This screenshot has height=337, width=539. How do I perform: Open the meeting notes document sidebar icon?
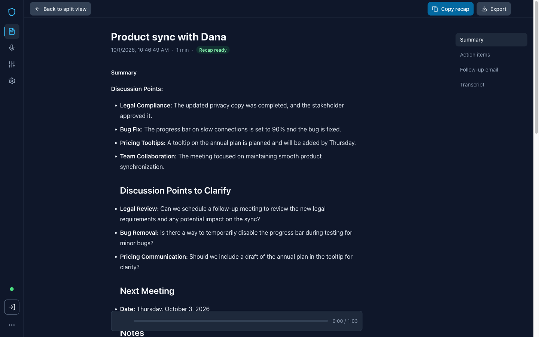click(12, 31)
